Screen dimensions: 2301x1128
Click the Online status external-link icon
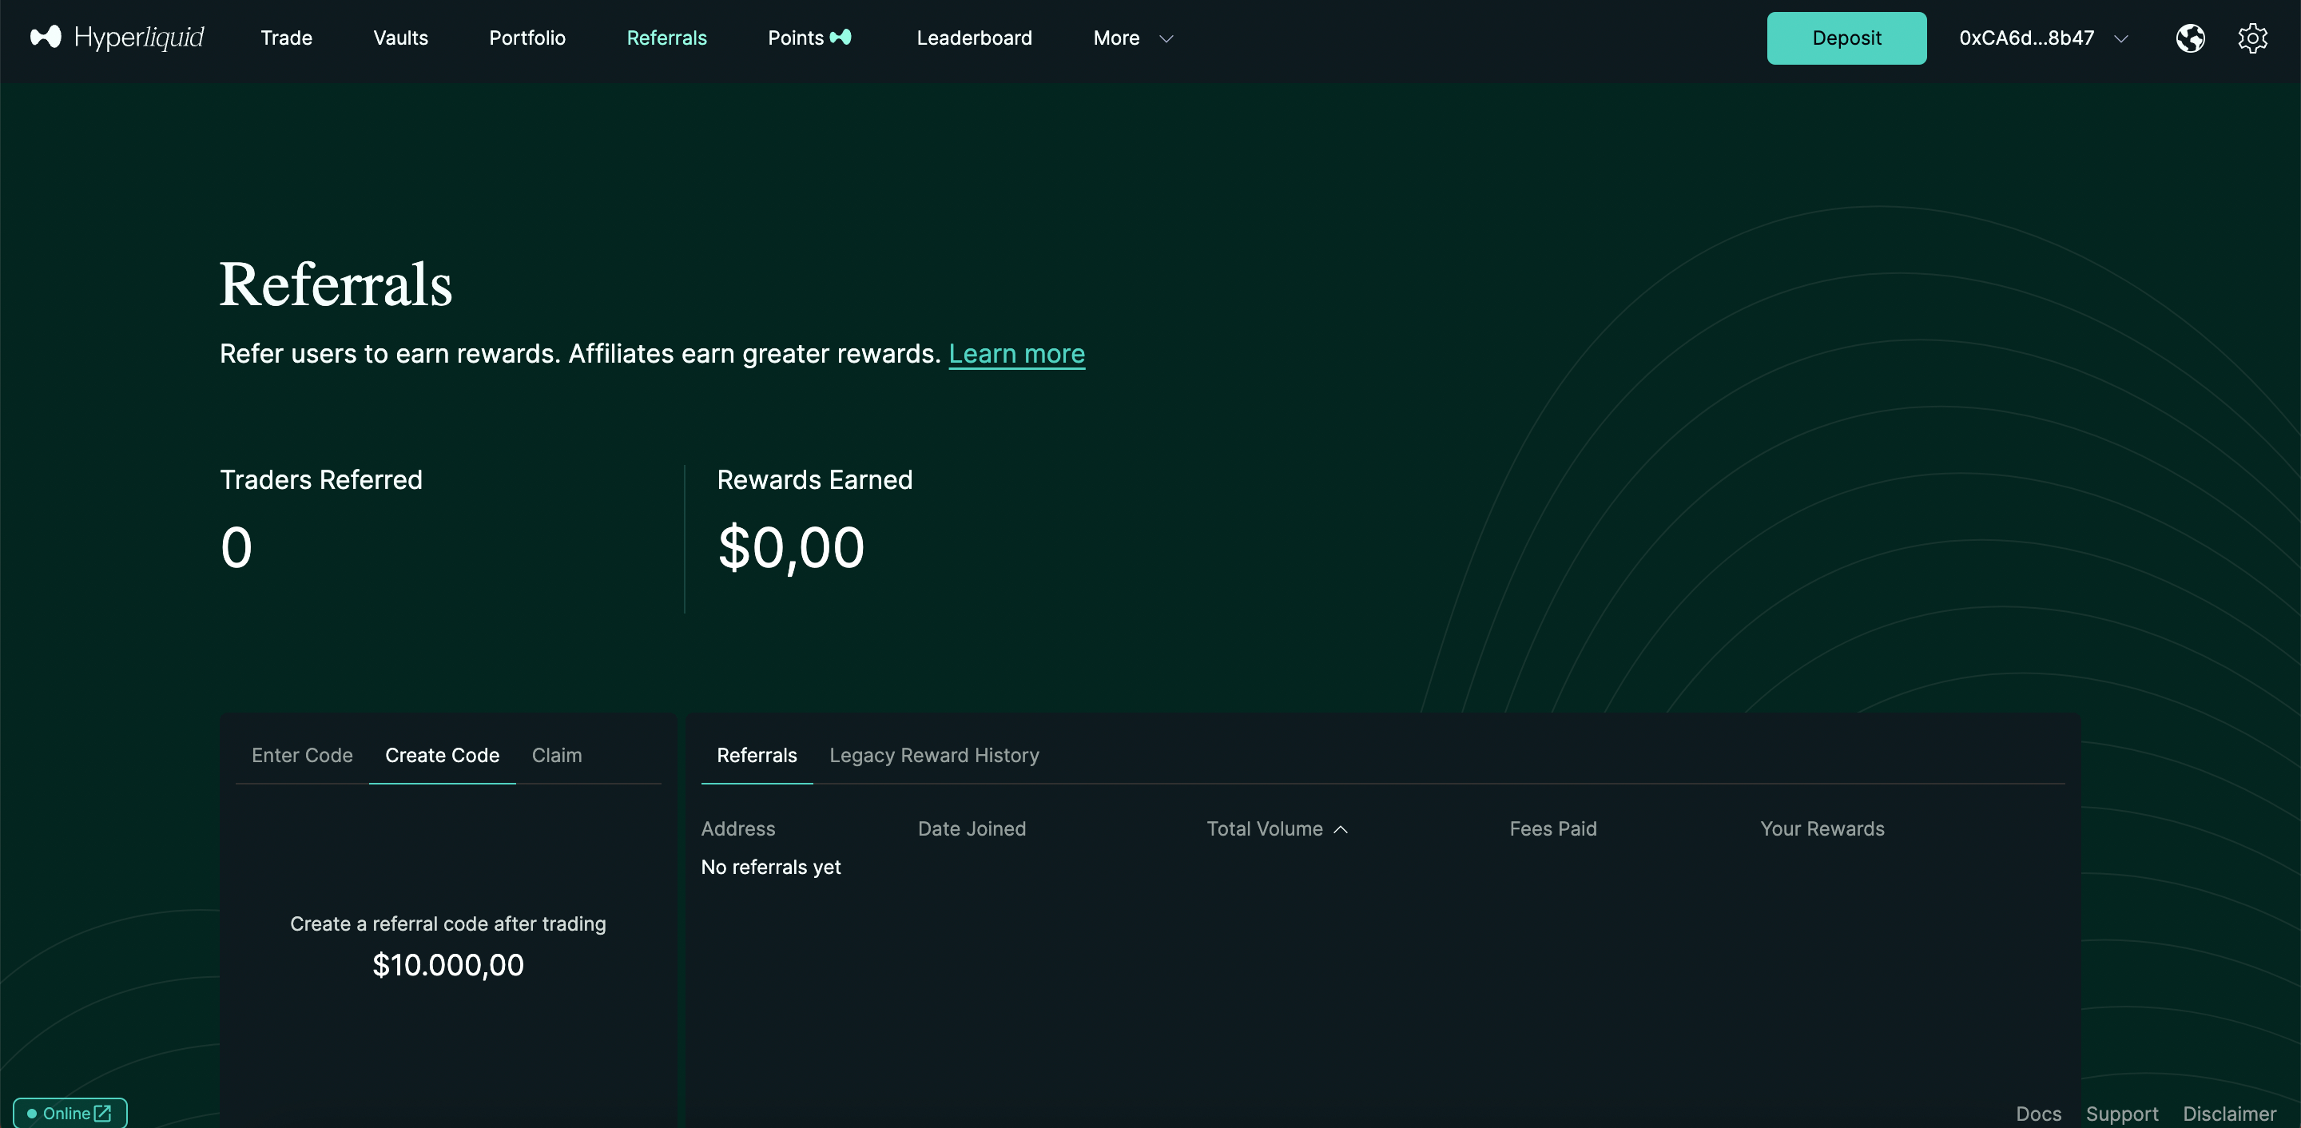click(103, 1113)
